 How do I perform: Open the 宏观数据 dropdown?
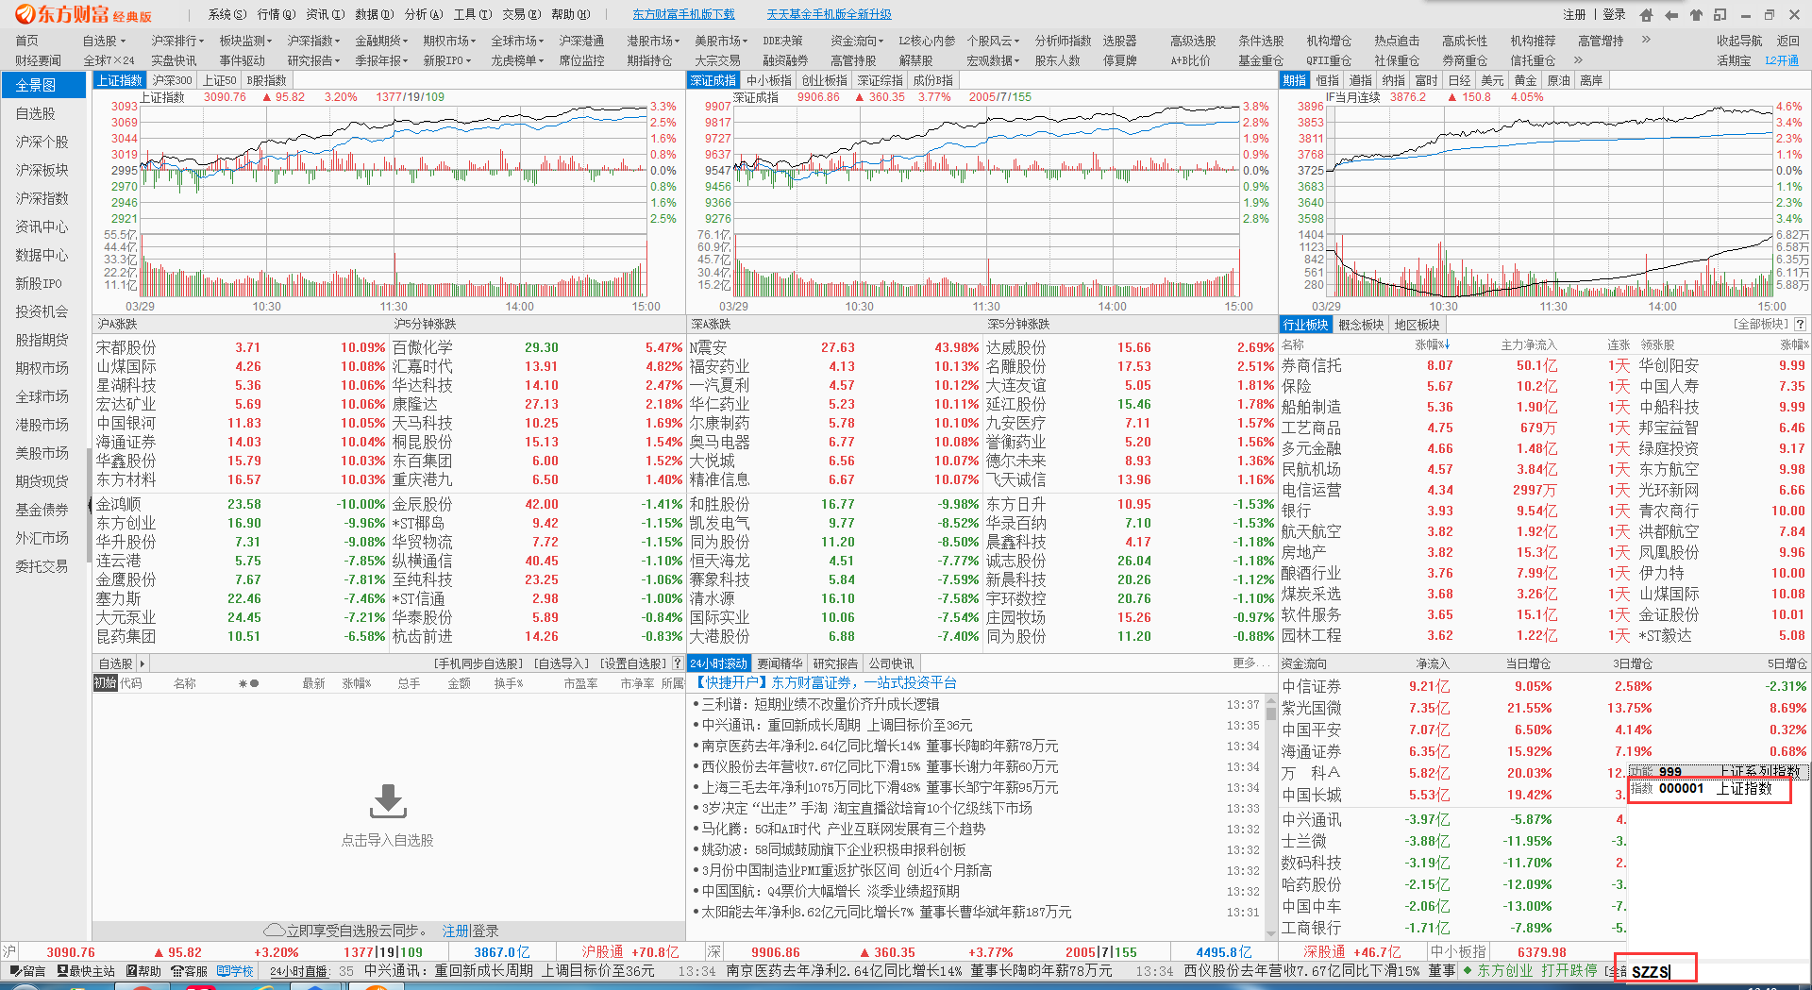(993, 60)
